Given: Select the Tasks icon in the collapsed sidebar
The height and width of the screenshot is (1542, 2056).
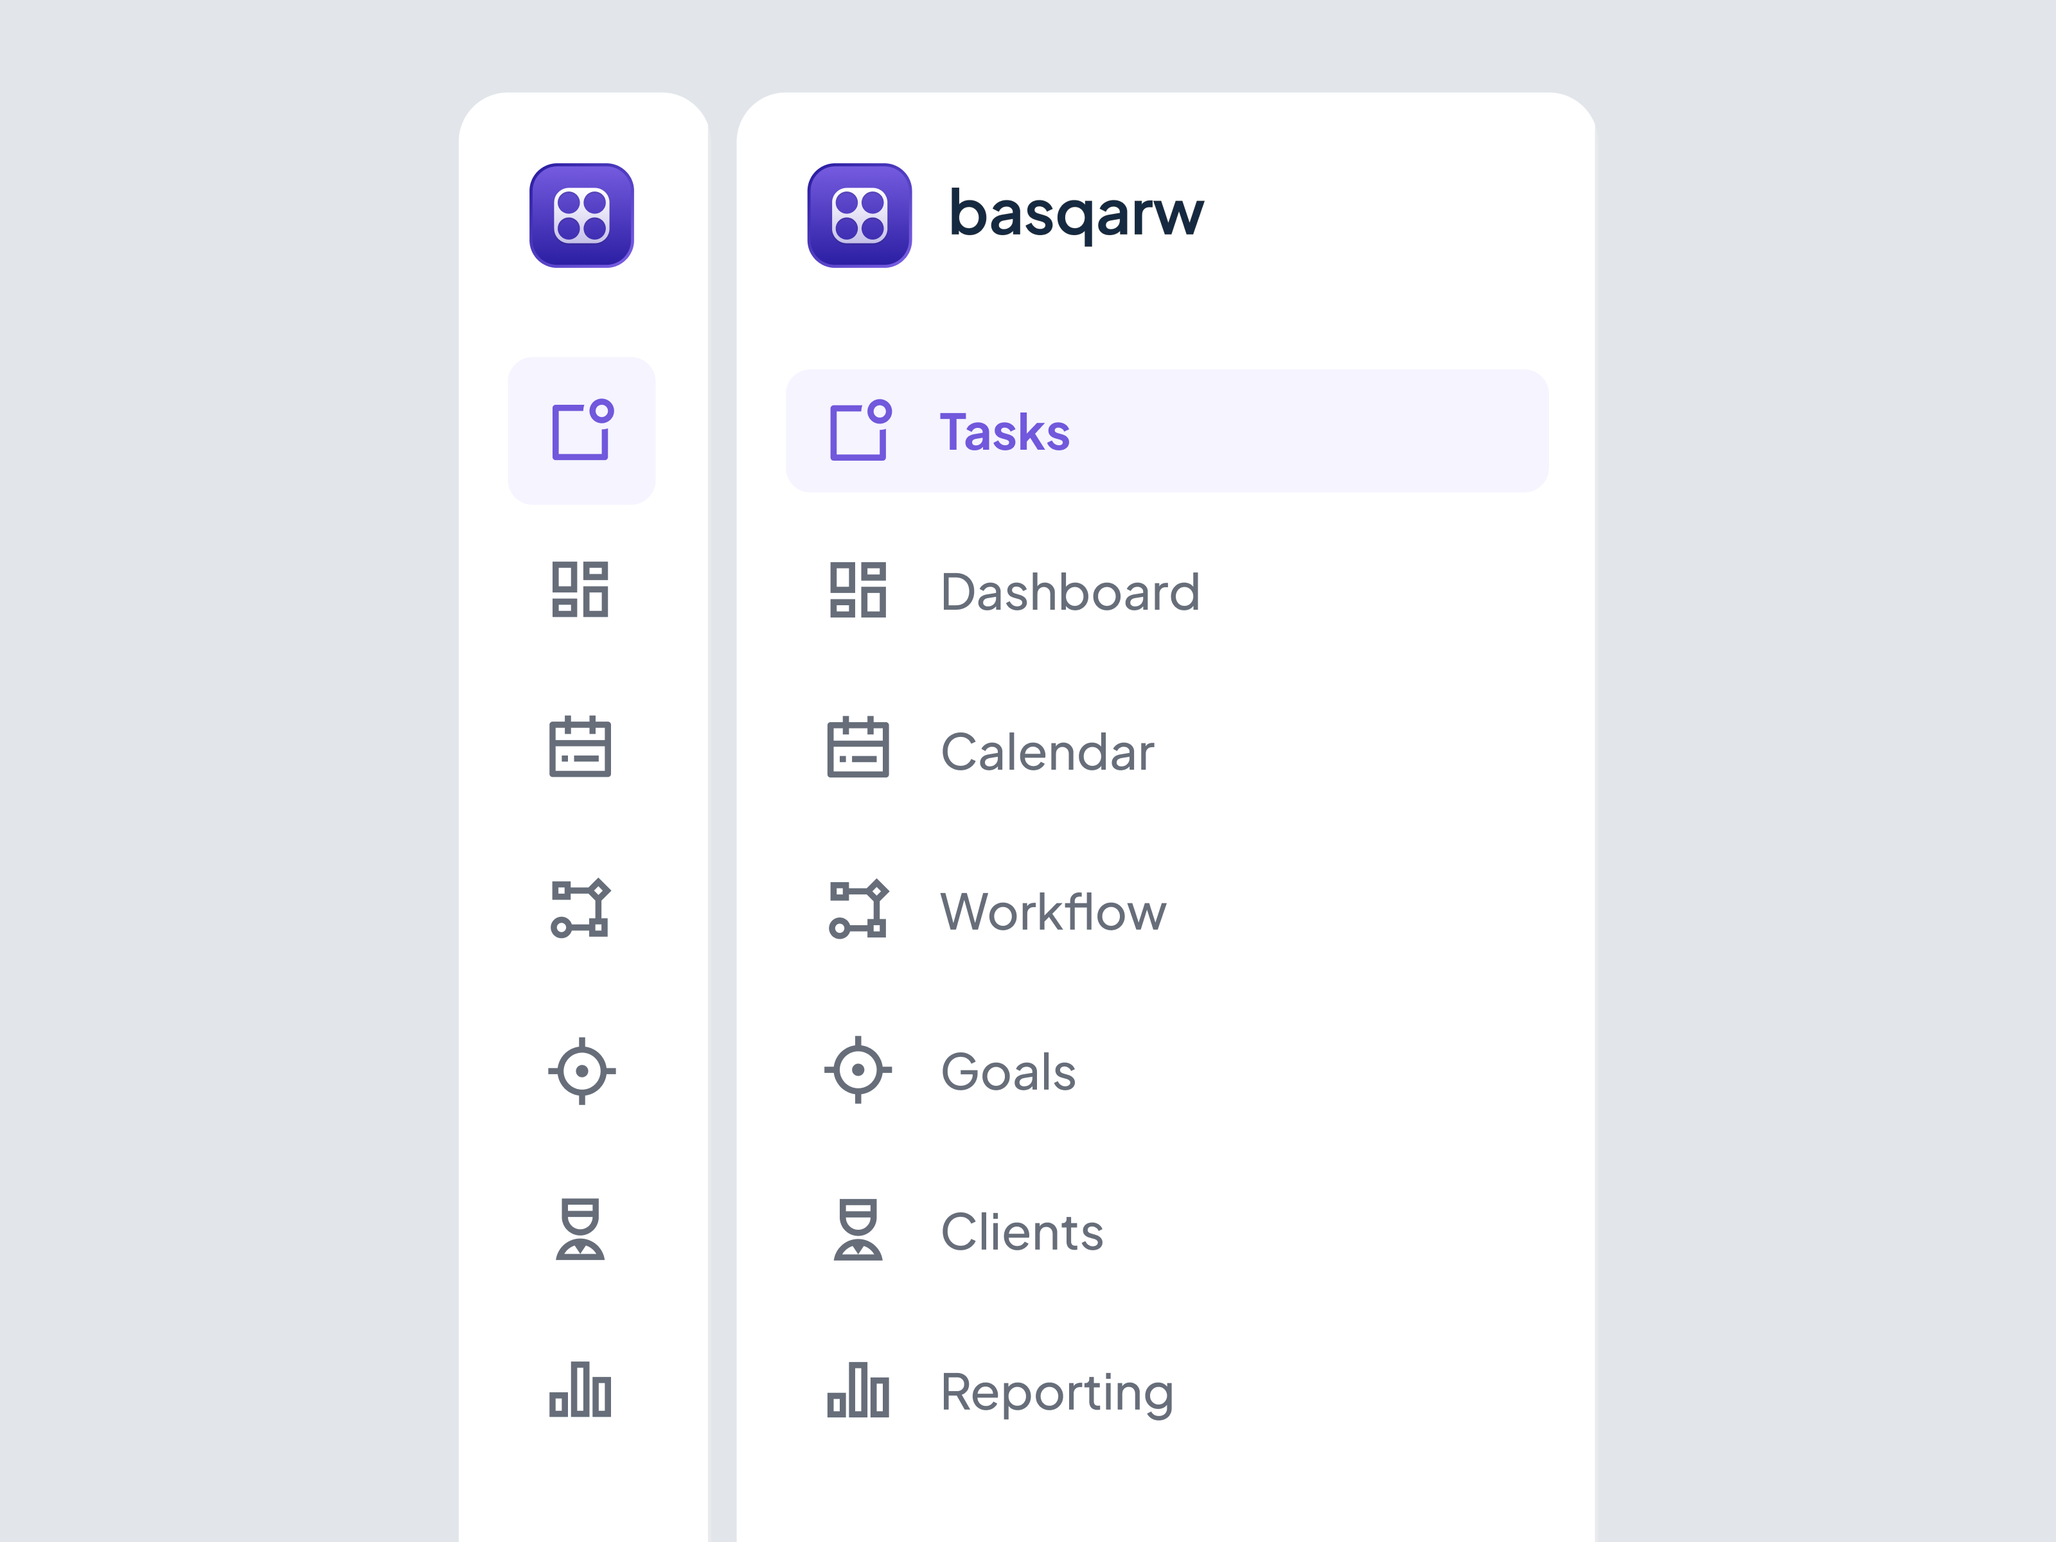Looking at the screenshot, I should (582, 431).
